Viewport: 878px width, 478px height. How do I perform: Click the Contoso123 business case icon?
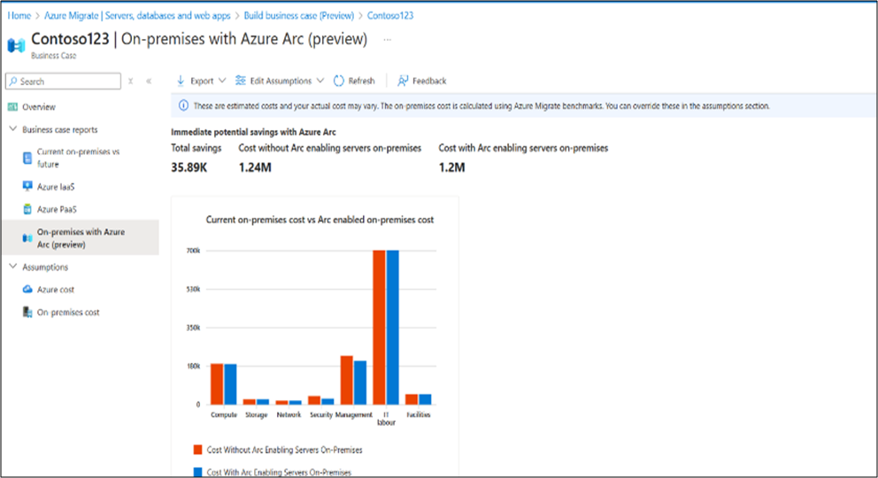coord(16,45)
